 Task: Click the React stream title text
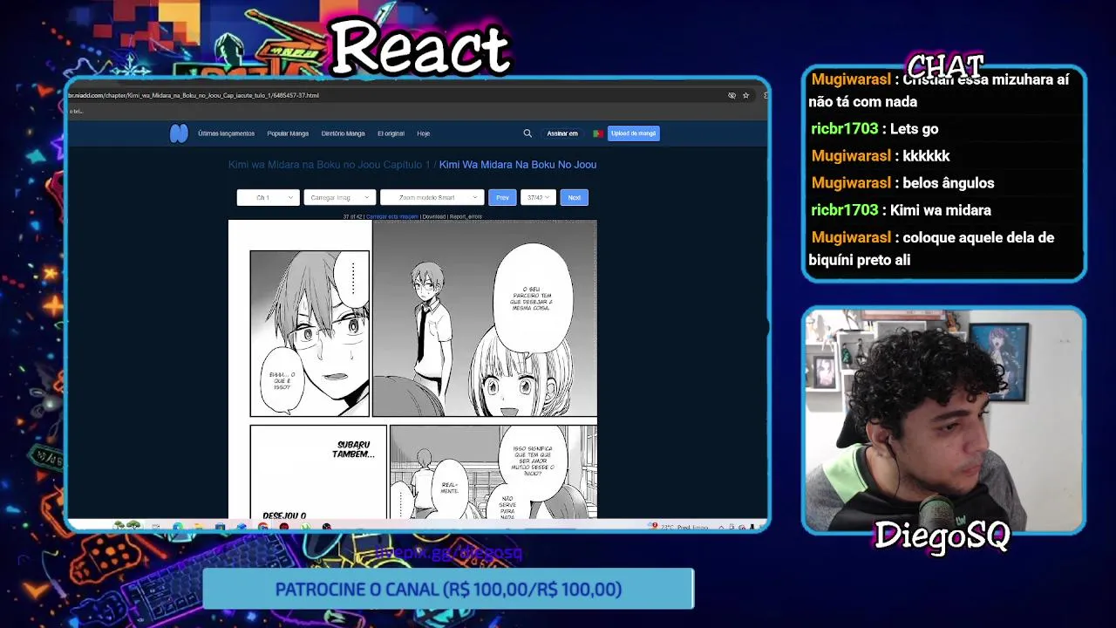click(x=420, y=47)
